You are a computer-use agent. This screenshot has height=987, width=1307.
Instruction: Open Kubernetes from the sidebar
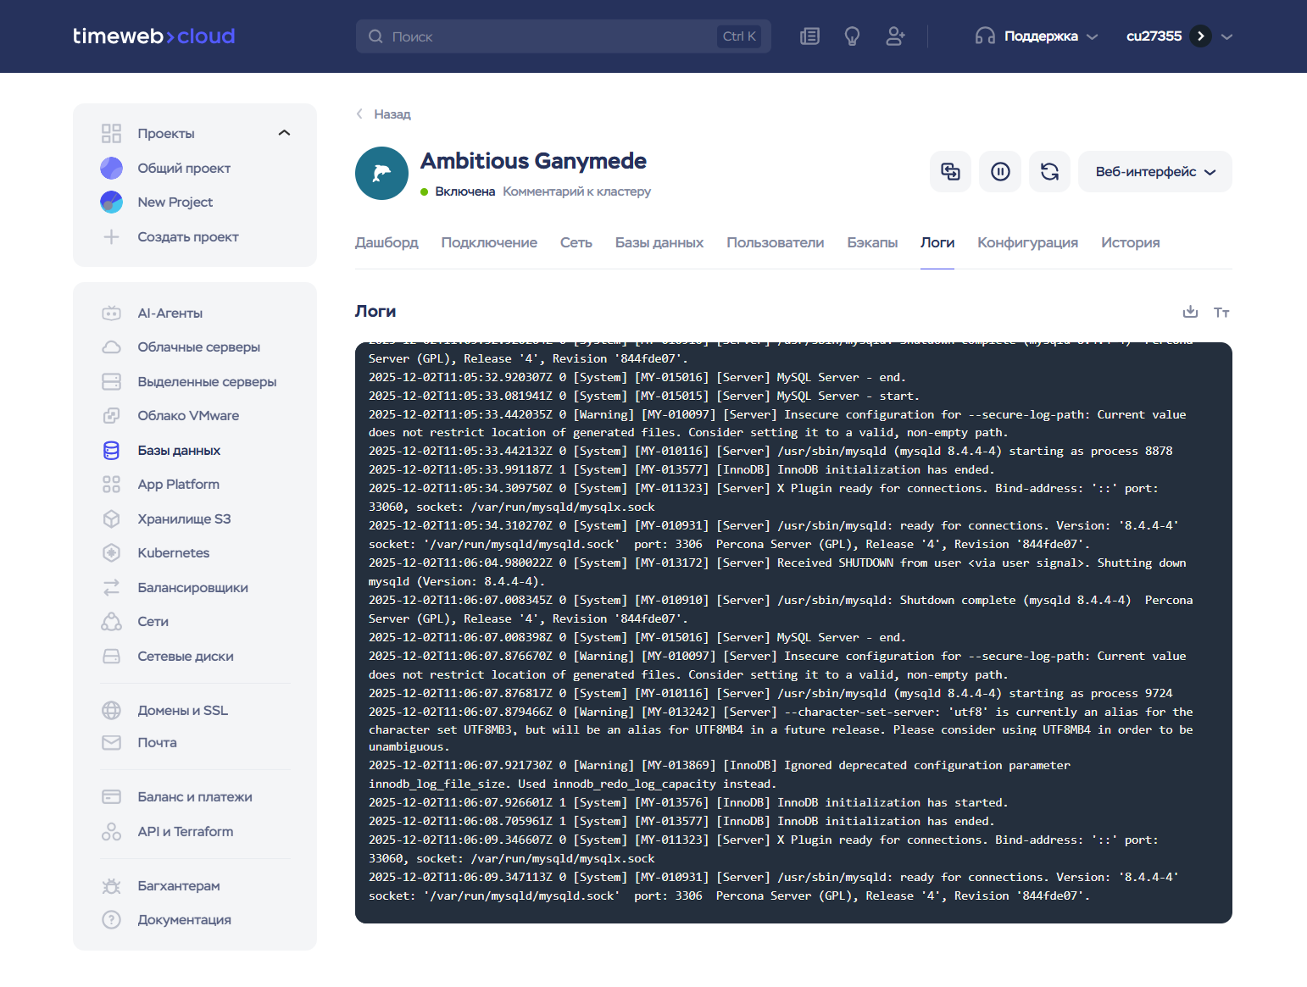coord(173,553)
